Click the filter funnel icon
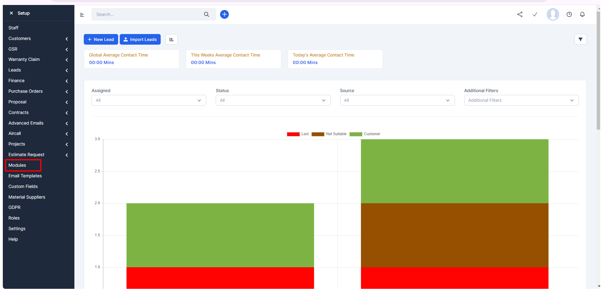The image size is (603, 291). (580, 39)
